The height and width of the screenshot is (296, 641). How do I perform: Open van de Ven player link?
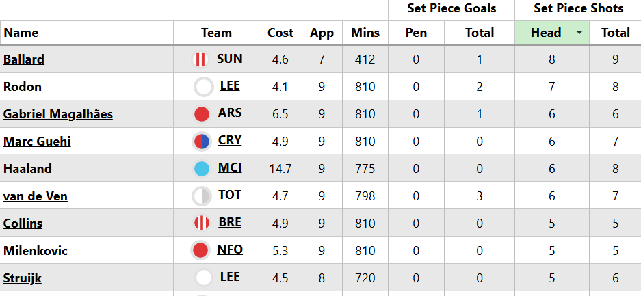(x=36, y=196)
